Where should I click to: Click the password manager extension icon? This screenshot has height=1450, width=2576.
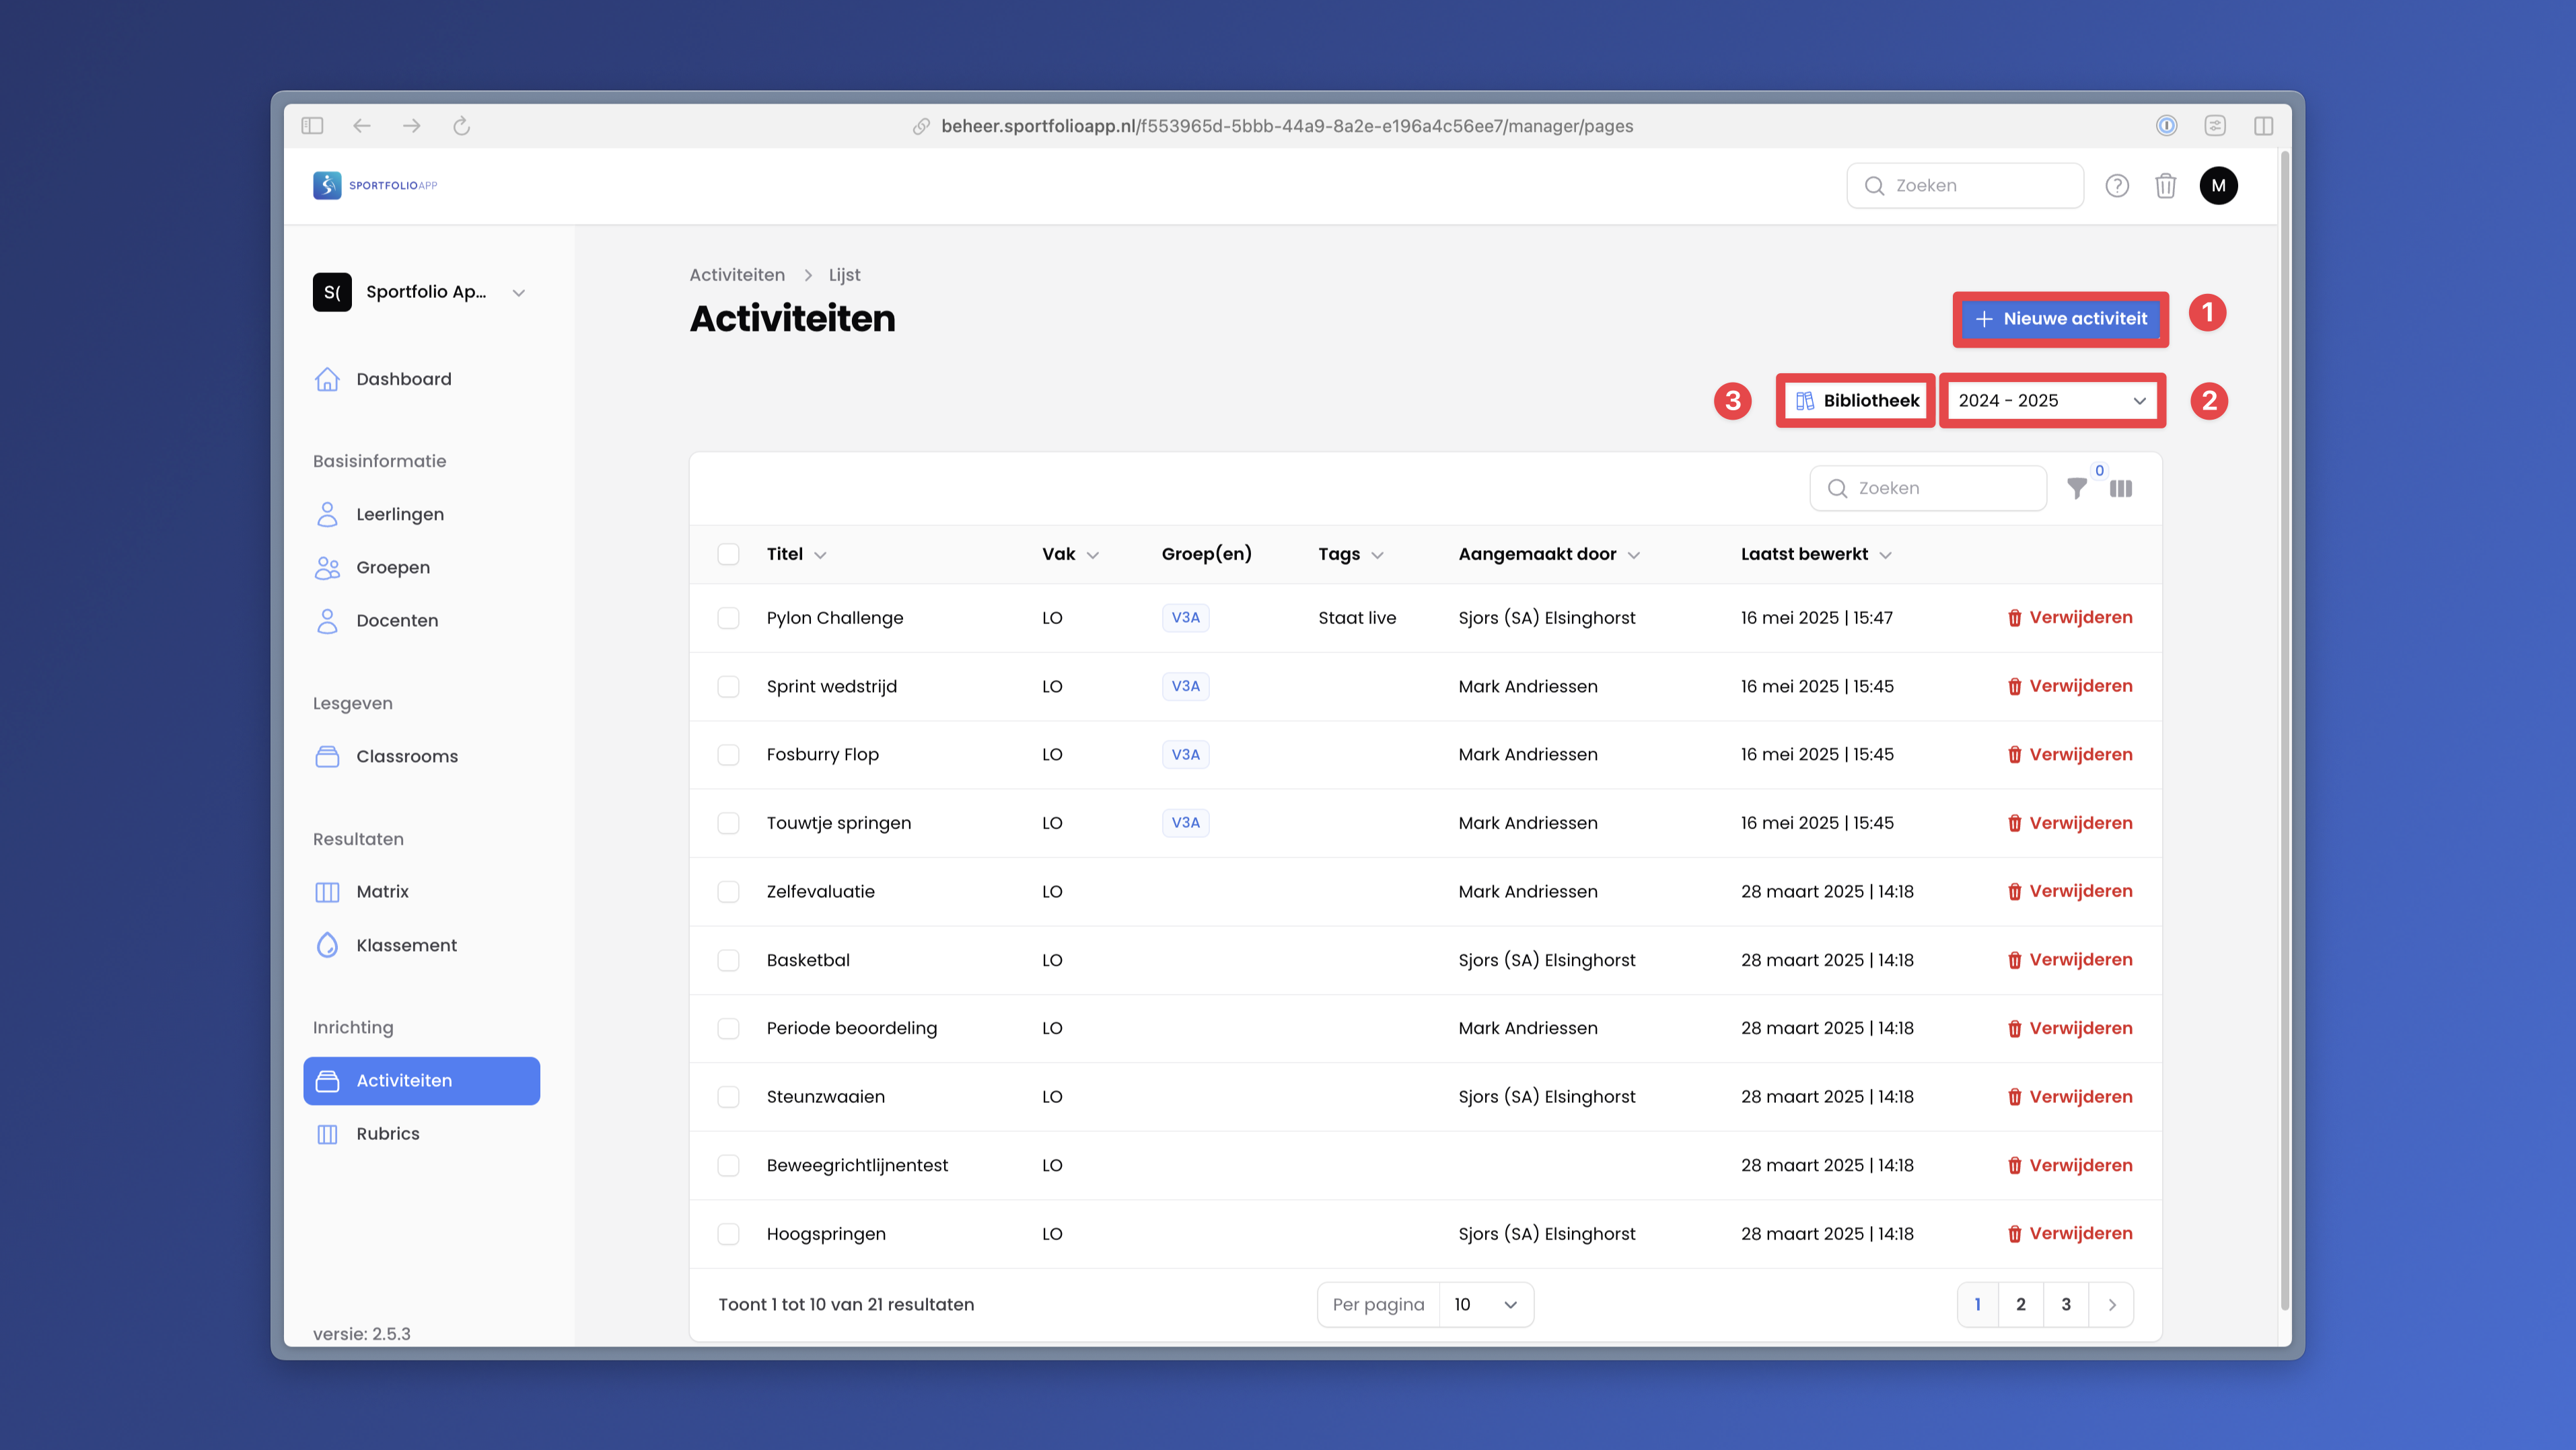click(2166, 126)
